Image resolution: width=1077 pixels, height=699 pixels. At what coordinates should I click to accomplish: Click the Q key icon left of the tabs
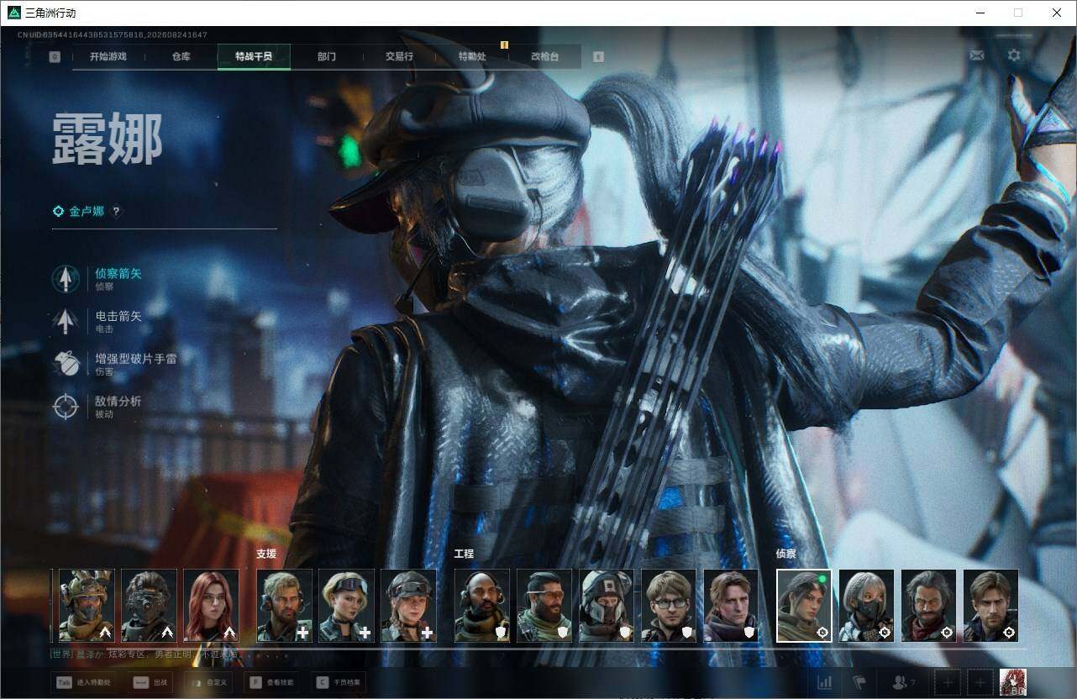55,57
